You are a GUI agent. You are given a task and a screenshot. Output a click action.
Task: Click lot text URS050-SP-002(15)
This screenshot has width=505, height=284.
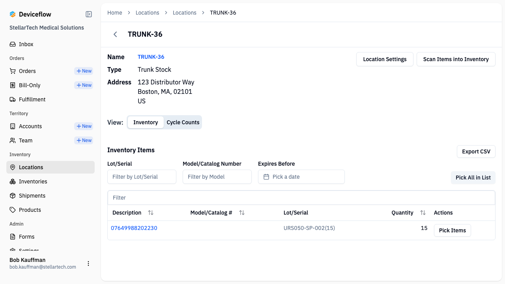309,228
